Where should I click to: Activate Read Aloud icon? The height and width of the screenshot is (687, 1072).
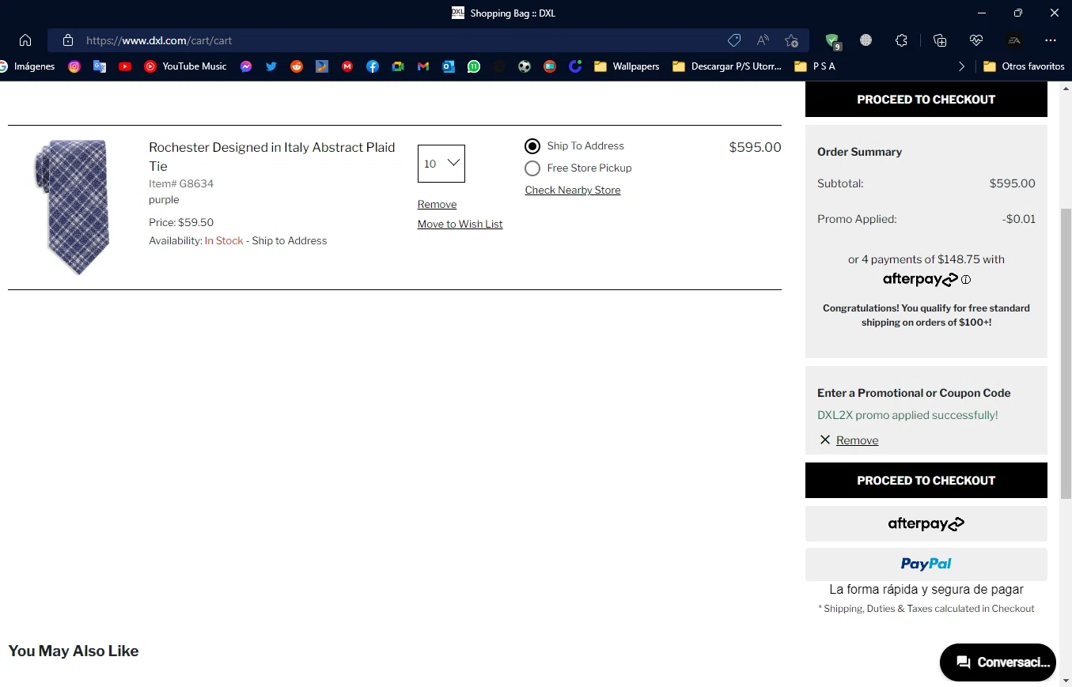(x=763, y=40)
